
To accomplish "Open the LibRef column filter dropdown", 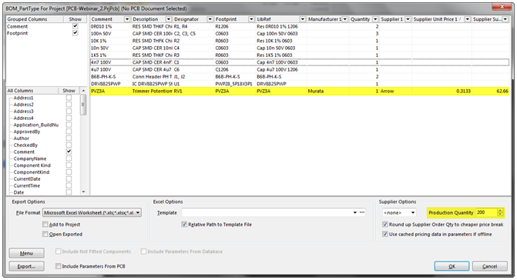I will pyautogui.click(x=302, y=19).
